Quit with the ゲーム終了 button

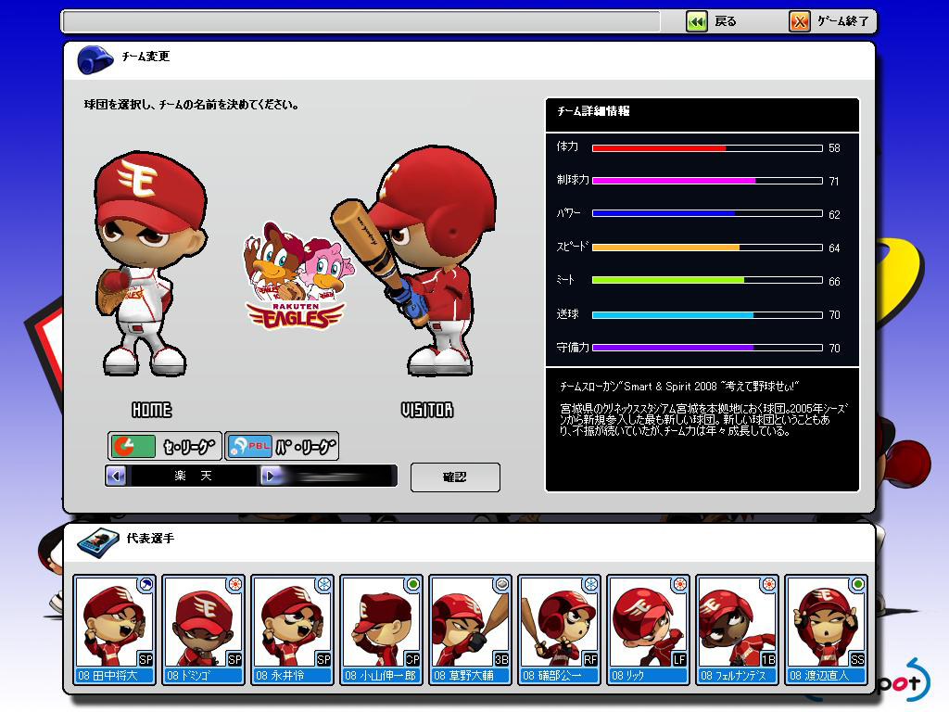[829, 22]
